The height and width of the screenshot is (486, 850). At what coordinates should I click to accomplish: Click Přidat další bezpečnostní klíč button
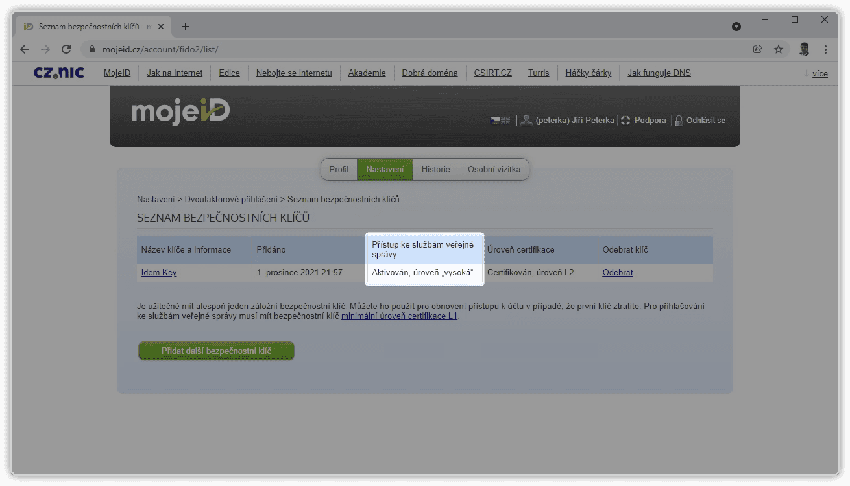216,351
